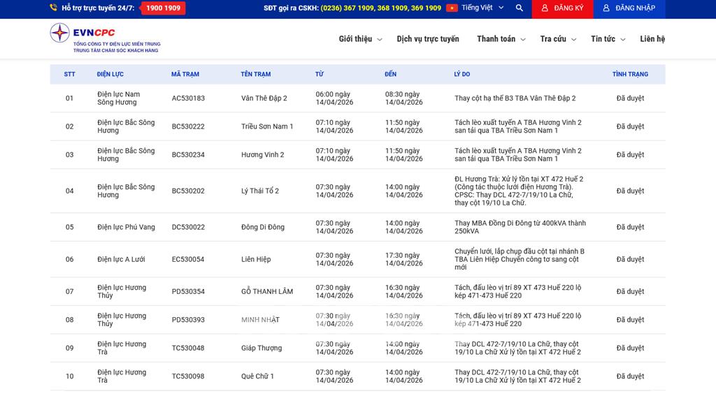Expand the Tin tức menu

608,39
